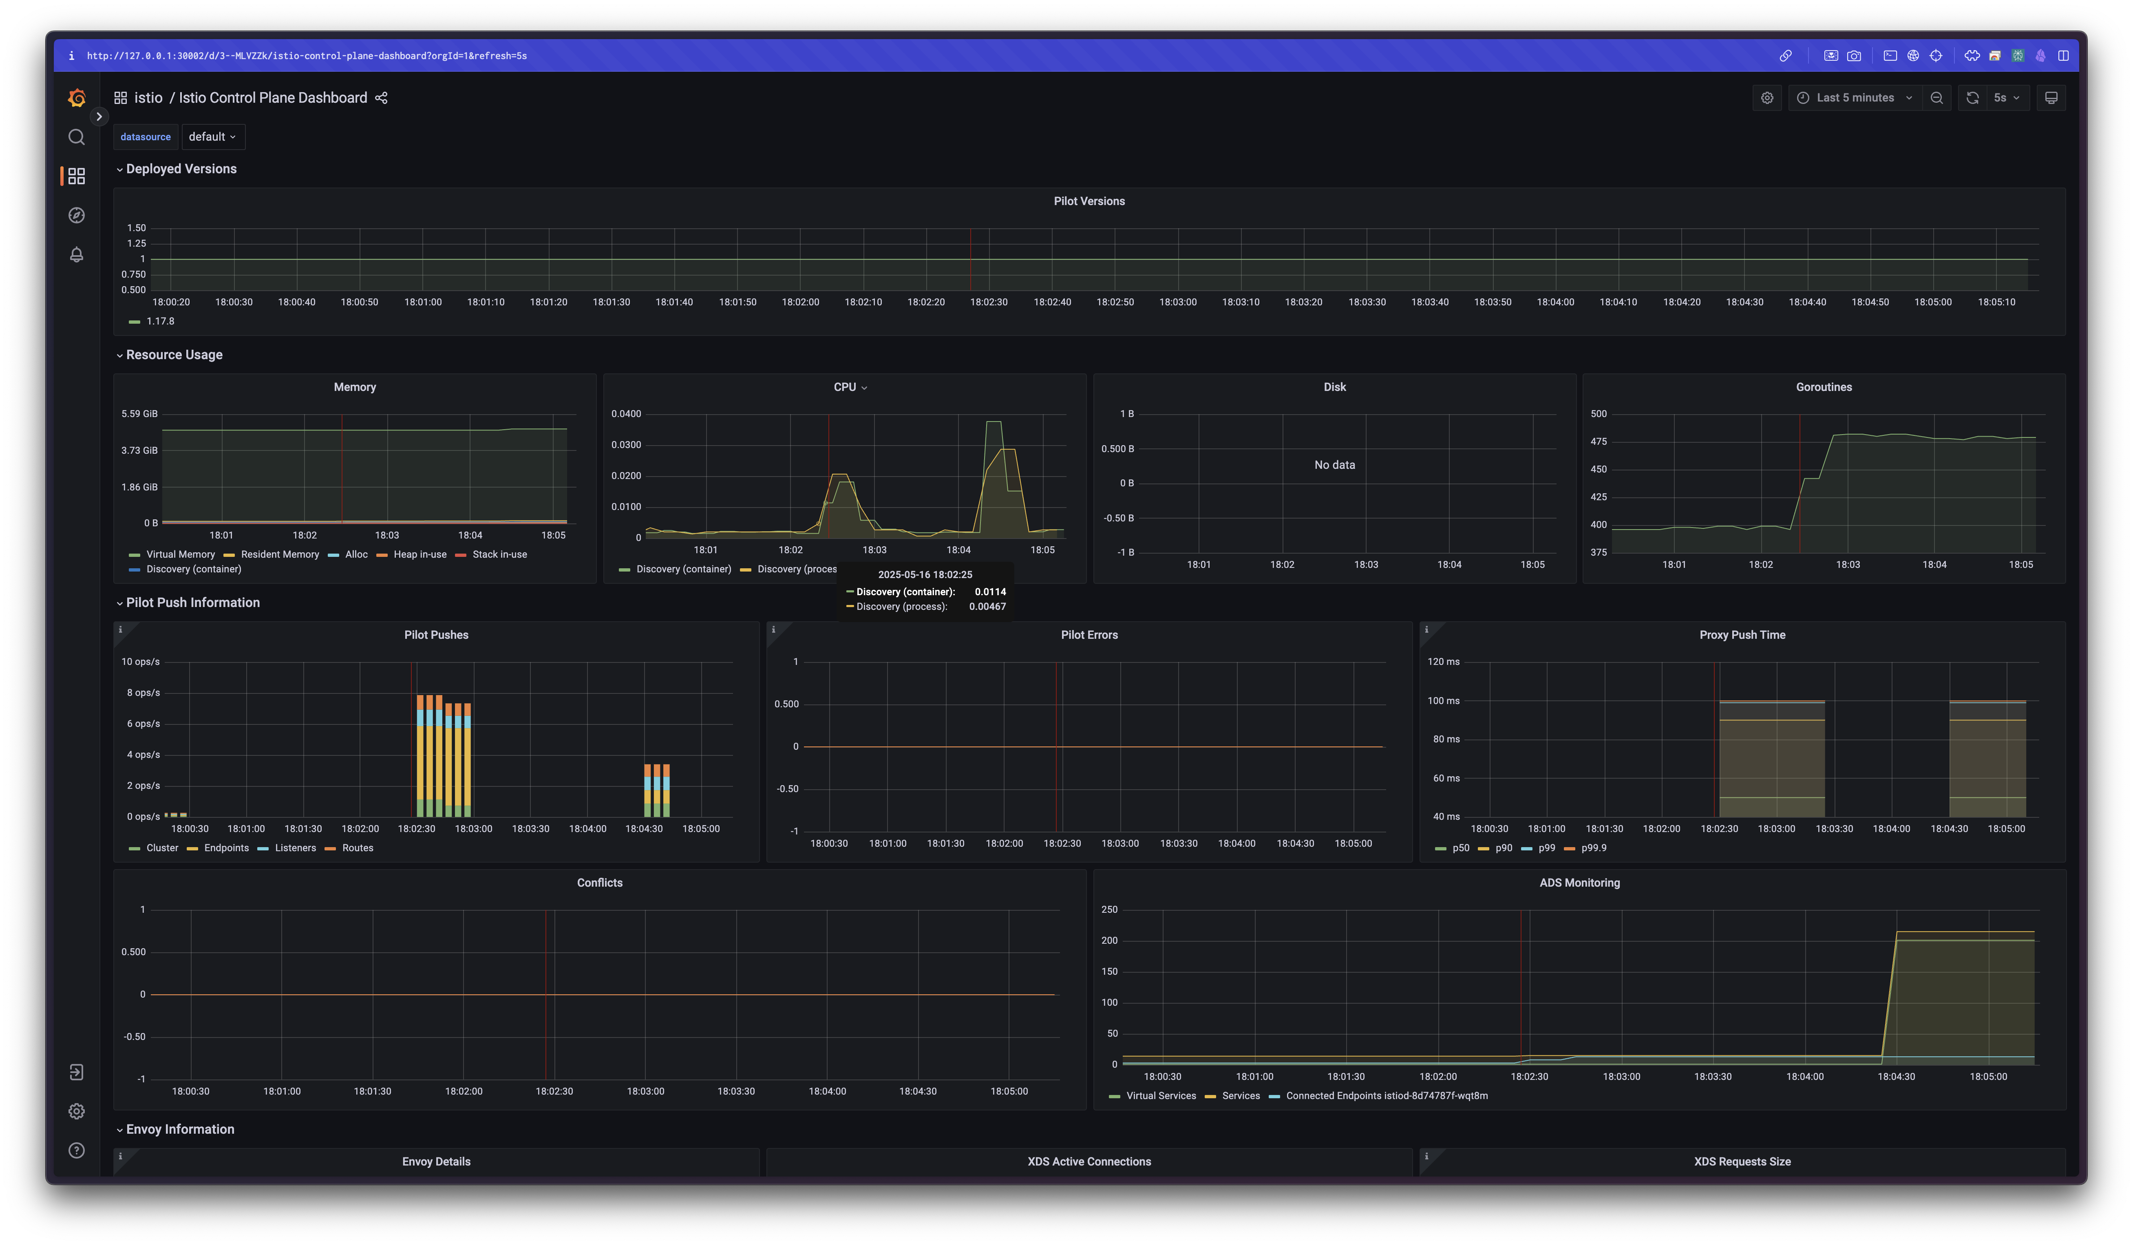Click the site info icon beside URL
This screenshot has height=1245, width=2133.
[x=71, y=56]
